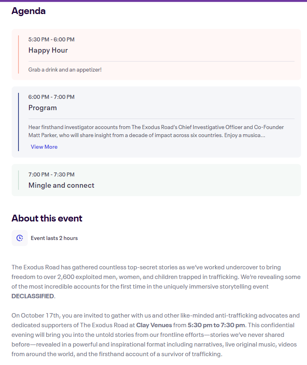
Task: Click the bold DECLASSIFIED word
Action: tap(33, 296)
